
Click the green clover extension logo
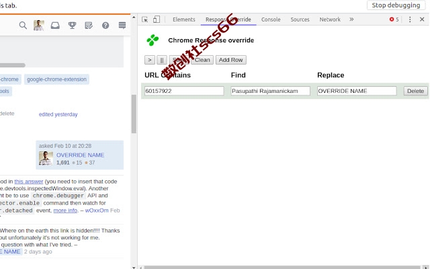(153, 40)
